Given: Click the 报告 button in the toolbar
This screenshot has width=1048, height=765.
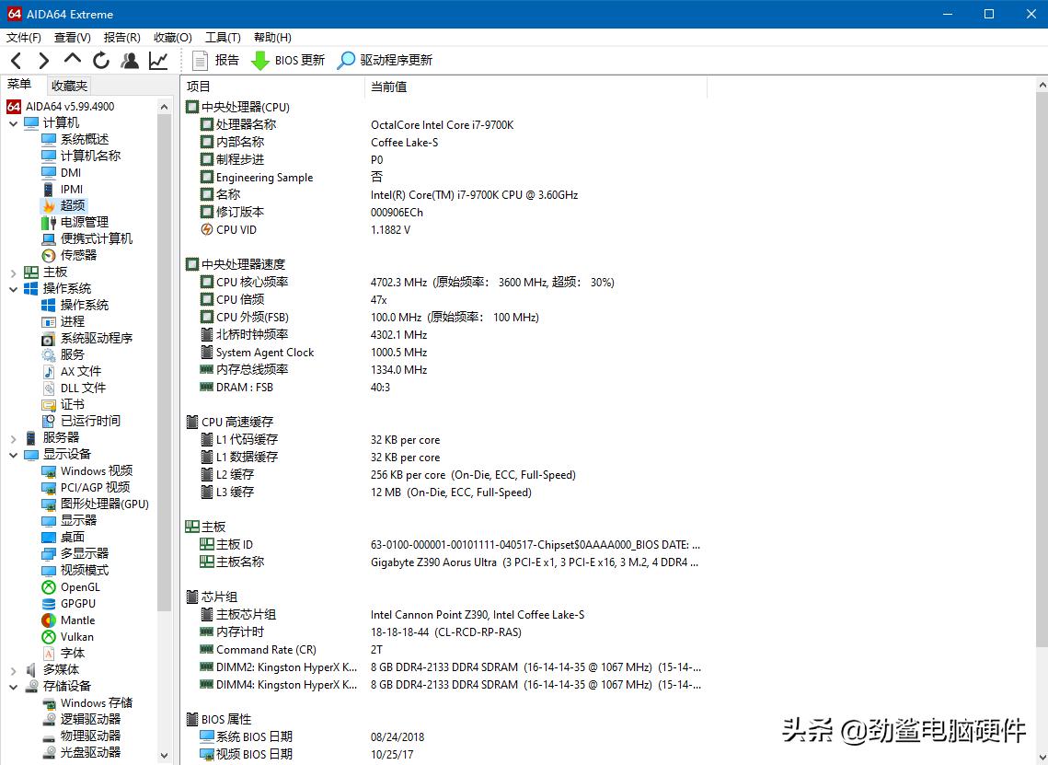Looking at the screenshot, I should point(217,61).
